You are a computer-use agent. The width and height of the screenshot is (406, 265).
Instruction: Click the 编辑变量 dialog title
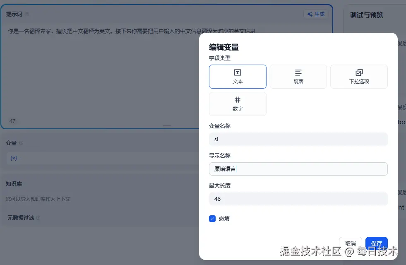tap(224, 47)
